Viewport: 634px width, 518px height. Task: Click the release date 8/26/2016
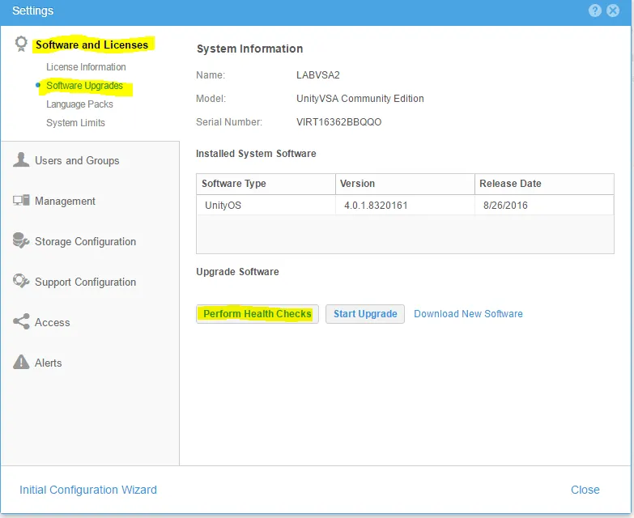coord(505,206)
